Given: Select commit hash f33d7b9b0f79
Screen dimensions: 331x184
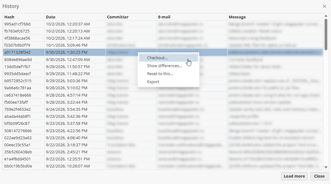Looking at the screenshot, I should [17, 45].
